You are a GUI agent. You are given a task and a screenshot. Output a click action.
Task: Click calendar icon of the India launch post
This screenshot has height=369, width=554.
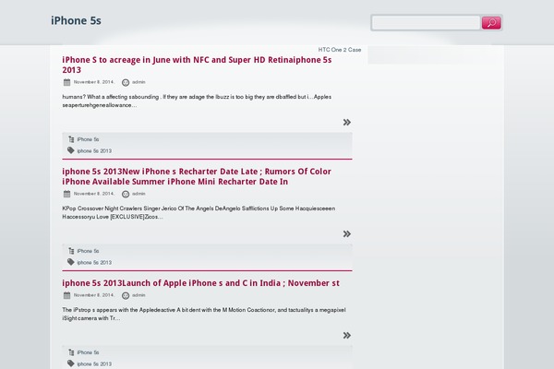coord(66,295)
